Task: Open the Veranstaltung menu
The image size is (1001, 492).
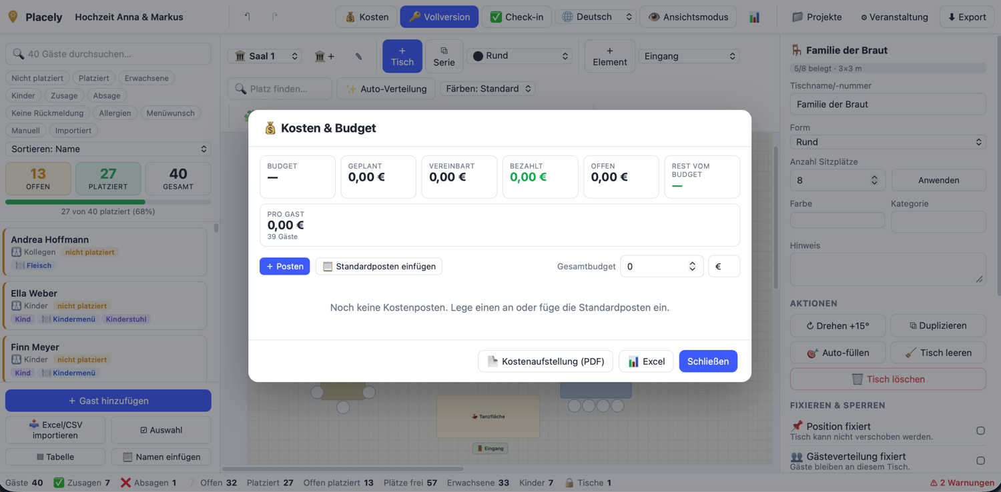Action: pyautogui.click(x=894, y=17)
